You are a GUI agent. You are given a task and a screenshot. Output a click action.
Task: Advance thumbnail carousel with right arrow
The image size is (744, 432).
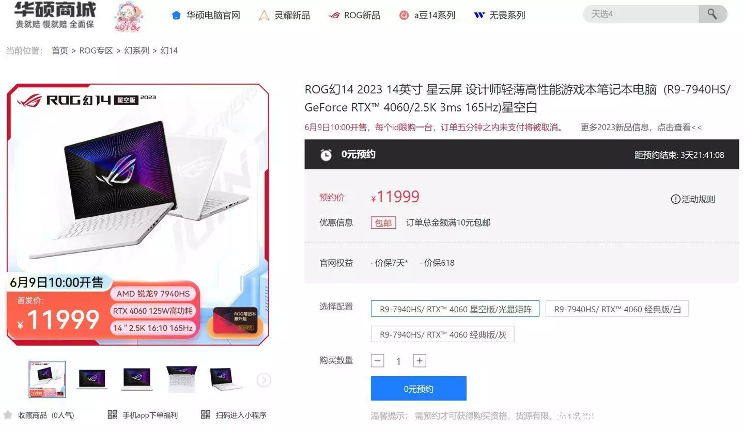(263, 380)
